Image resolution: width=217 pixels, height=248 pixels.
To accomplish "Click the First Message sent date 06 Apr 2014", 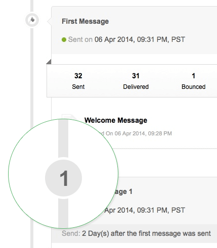I will pyautogui.click(x=140, y=39).
